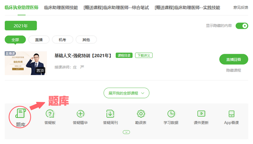This screenshot has width=253, height=144.
Task: Click the App看课 tablet icon
Action: pos(231,114)
